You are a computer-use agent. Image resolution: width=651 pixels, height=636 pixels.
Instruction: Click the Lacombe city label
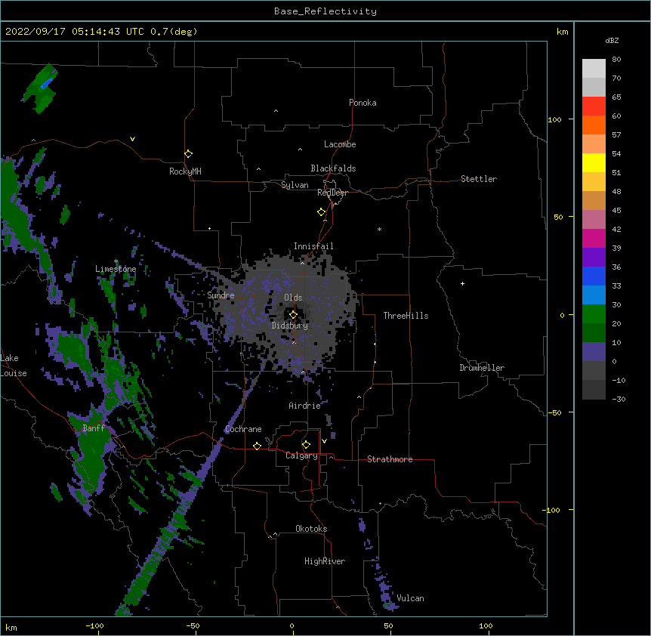coord(340,144)
